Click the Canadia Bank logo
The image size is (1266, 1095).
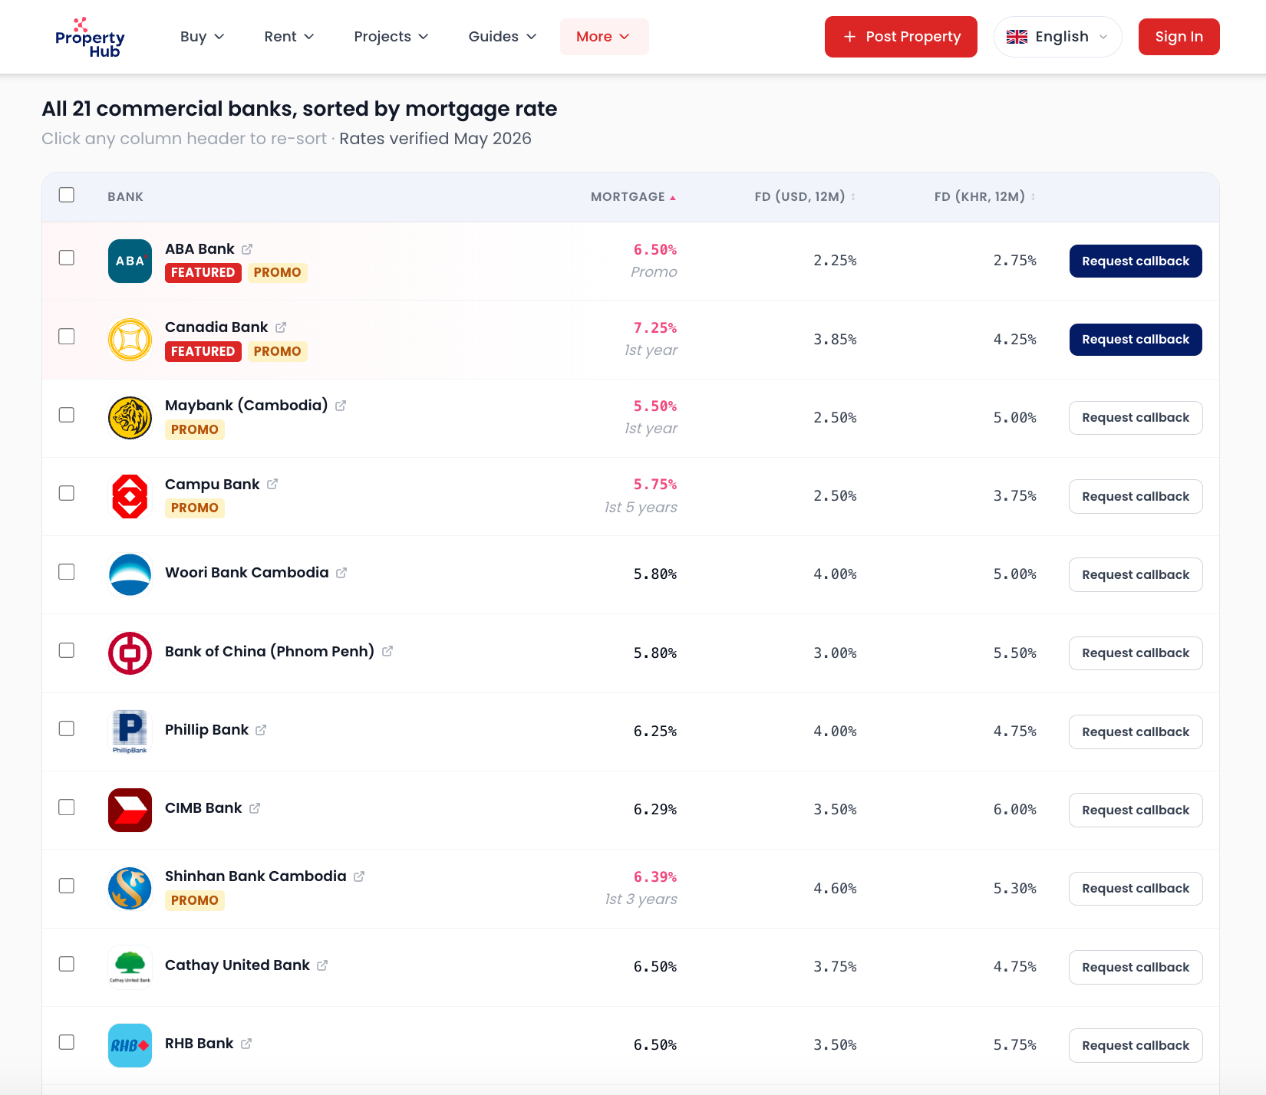point(130,340)
